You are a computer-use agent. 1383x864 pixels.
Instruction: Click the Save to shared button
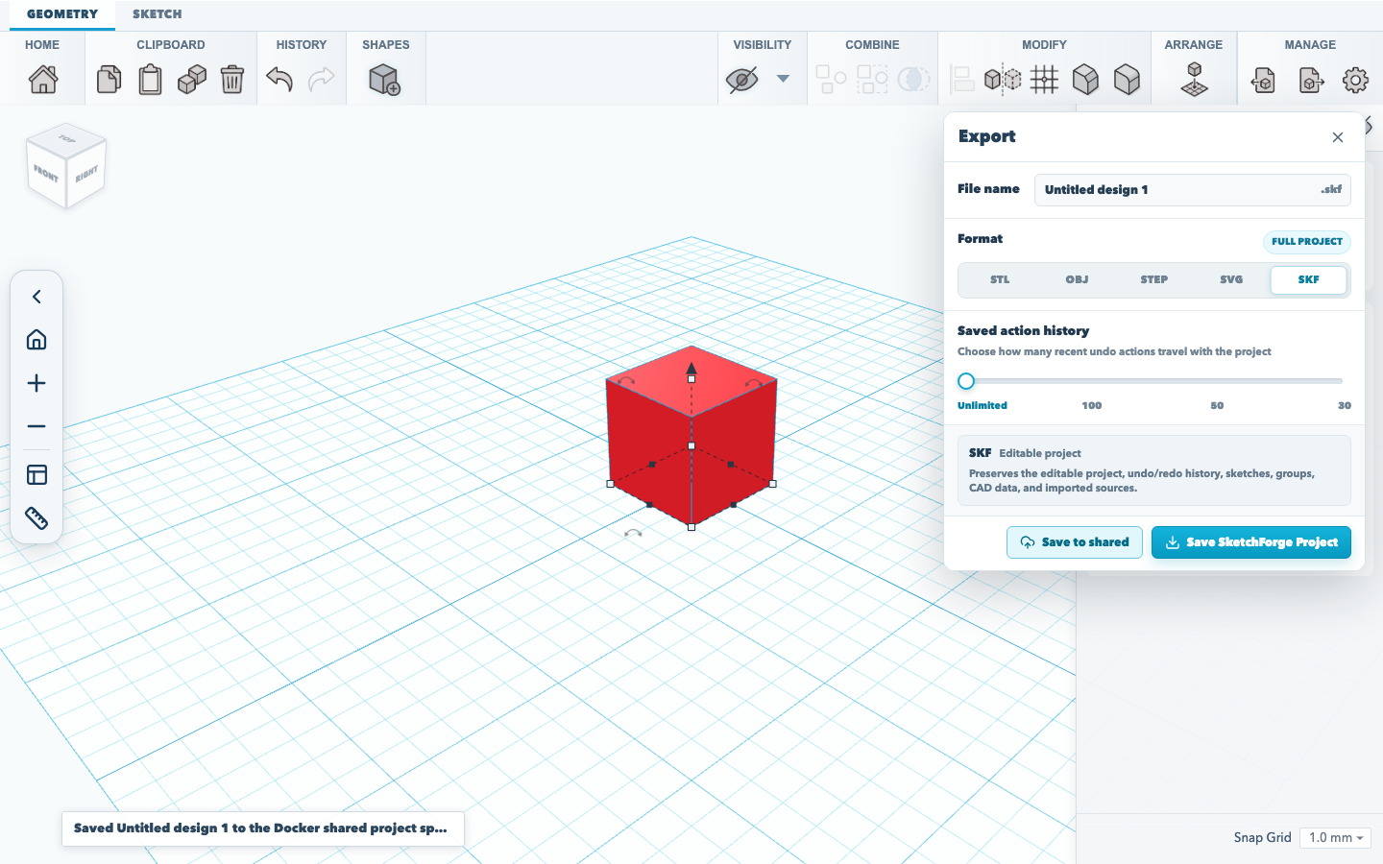click(1075, 542)
